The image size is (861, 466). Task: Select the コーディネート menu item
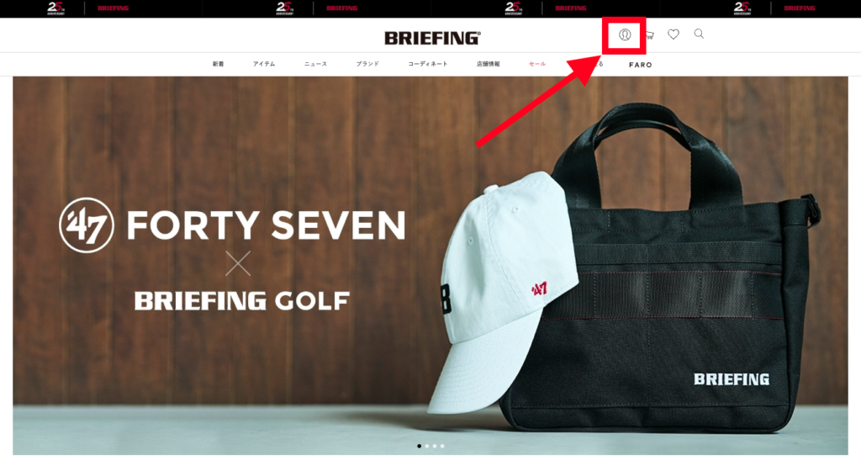[x=428, y=64]
